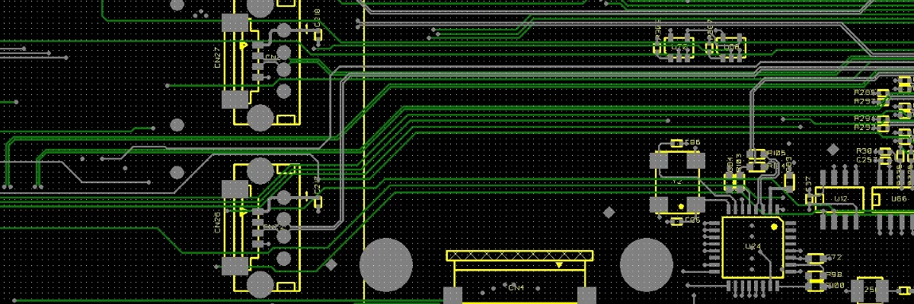
Task: Select the U66 component body
Action: 893,198
